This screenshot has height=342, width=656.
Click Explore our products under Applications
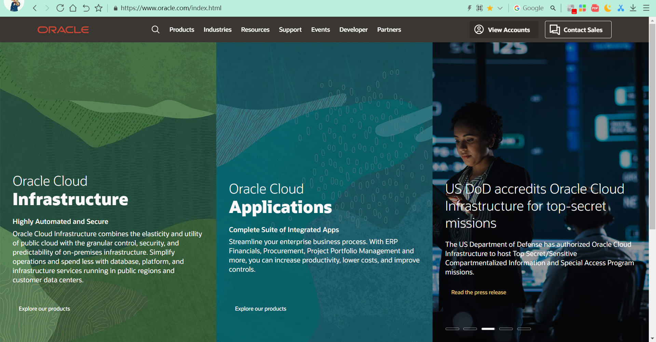tap(261, 309)
